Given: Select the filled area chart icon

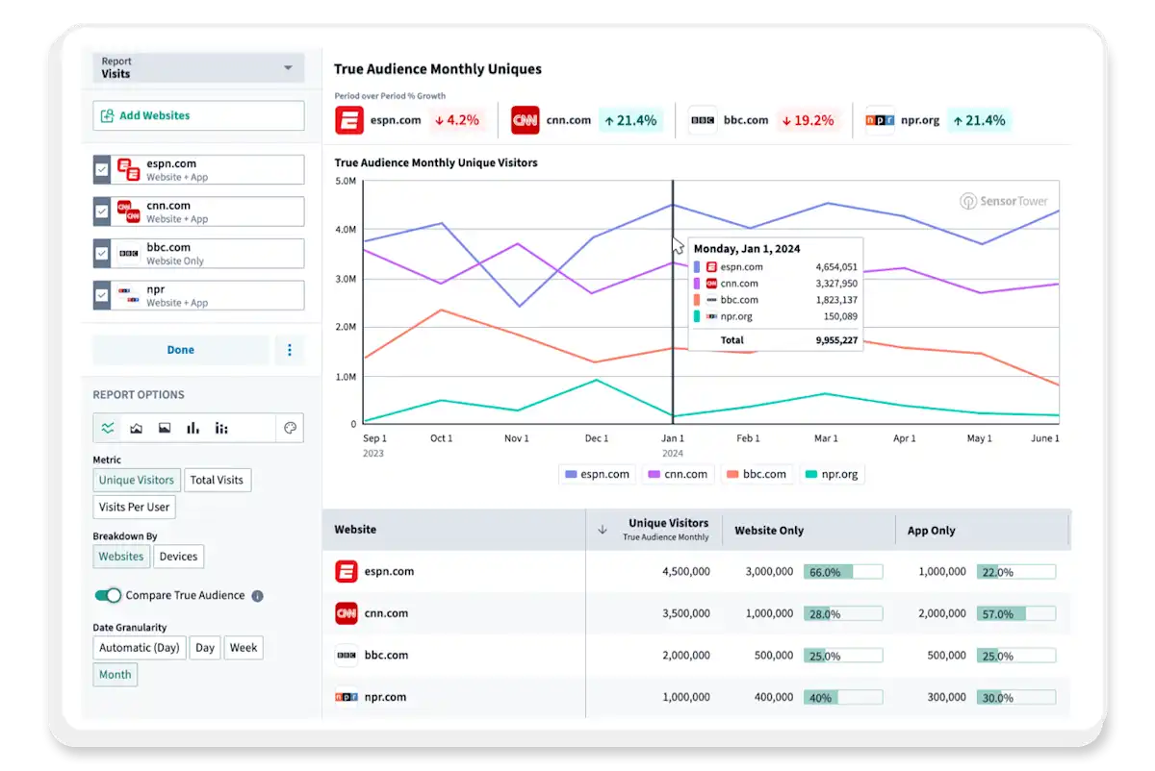Looking at the screenshot, I should (x=165, y=428).
